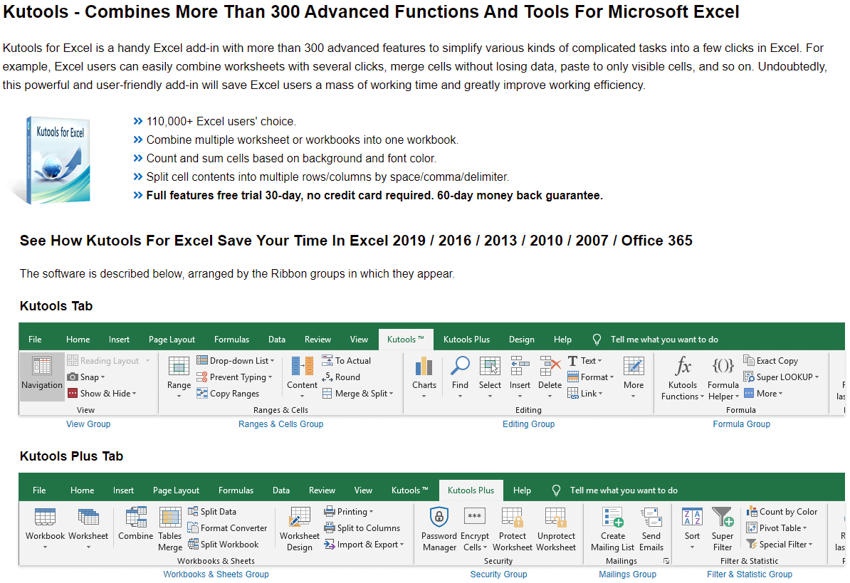This screenshot has width=850, height=583.
Task: Click the Delete icon in Editing group
Action: point(550,367)
